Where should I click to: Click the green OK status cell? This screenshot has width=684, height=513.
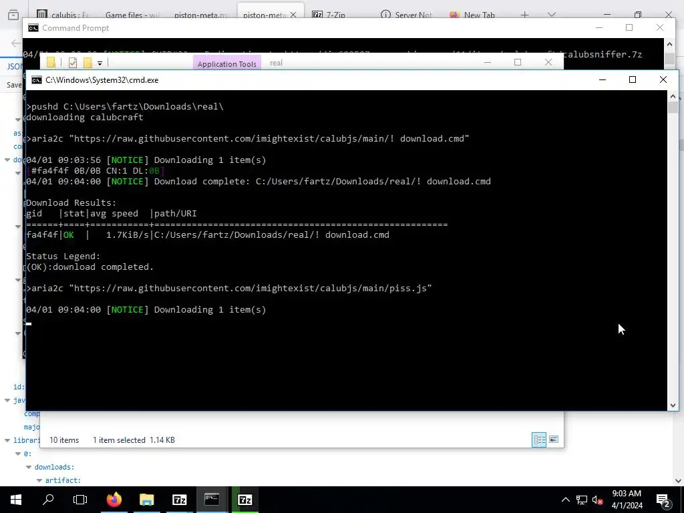(x=69, y=235)
